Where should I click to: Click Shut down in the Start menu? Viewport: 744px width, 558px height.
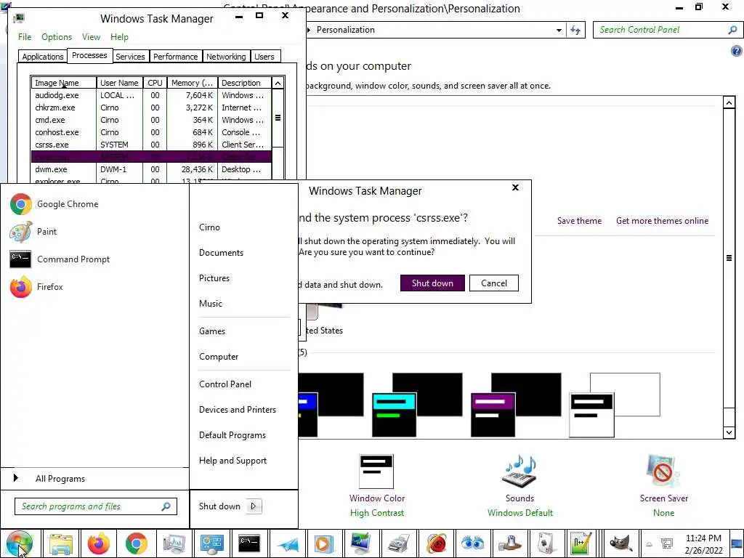tap(219, 506)
